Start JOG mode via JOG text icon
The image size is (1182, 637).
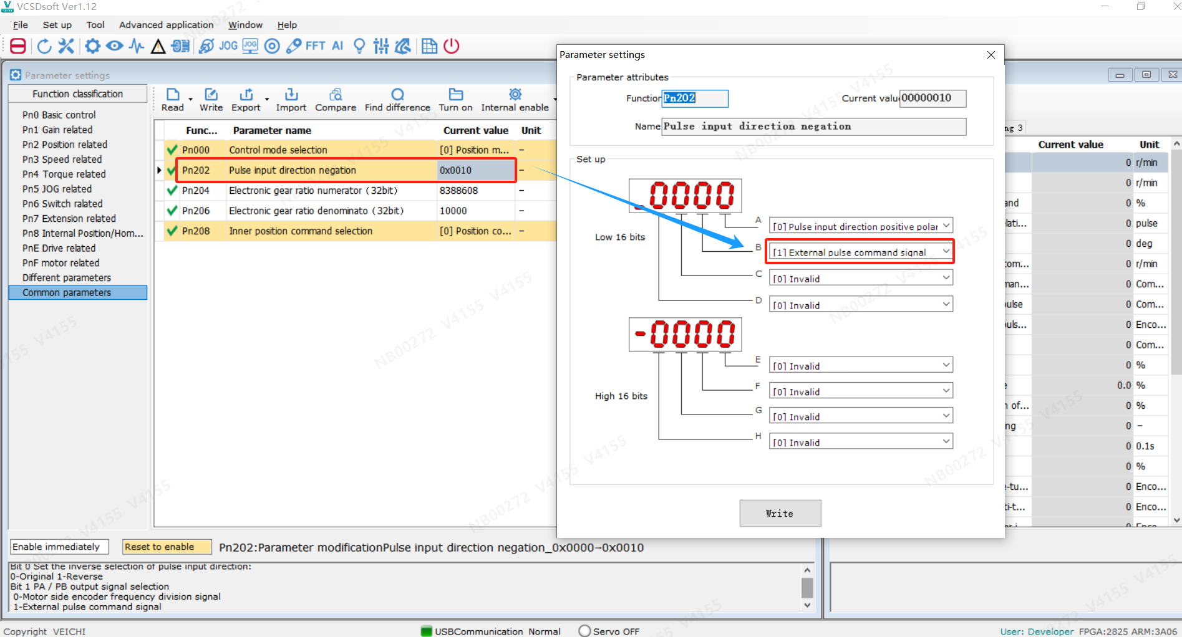click(x=228, y=46)
